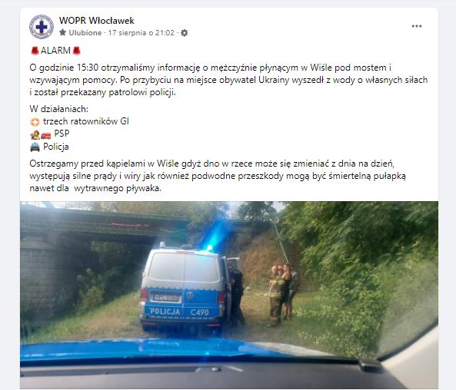Click the fire truck emoji beside PSP

pos(45,135)
